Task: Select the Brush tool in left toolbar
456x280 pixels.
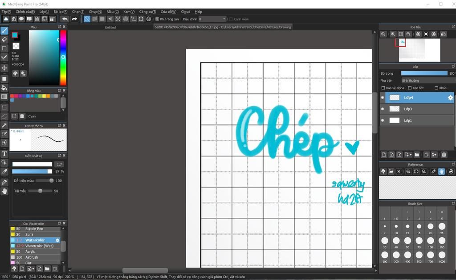Action: [x=4, y=30]
